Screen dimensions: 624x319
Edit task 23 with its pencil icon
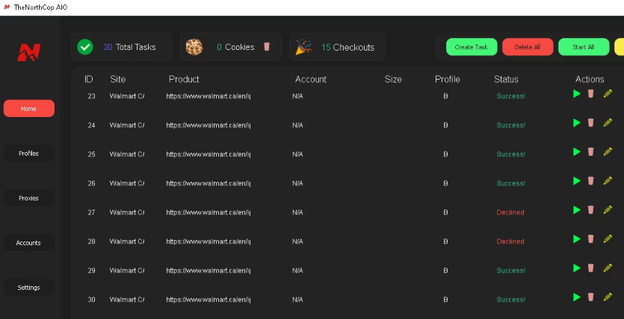pyautogui.click(x=608, y=93)
